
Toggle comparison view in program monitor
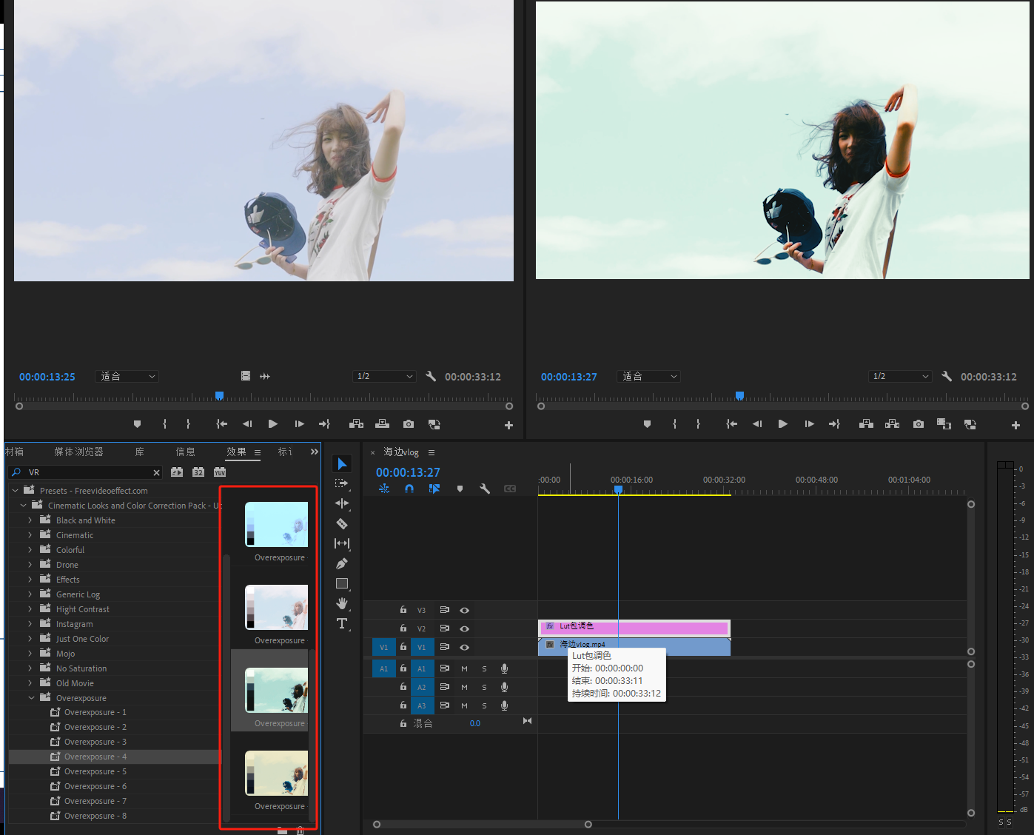944,424
